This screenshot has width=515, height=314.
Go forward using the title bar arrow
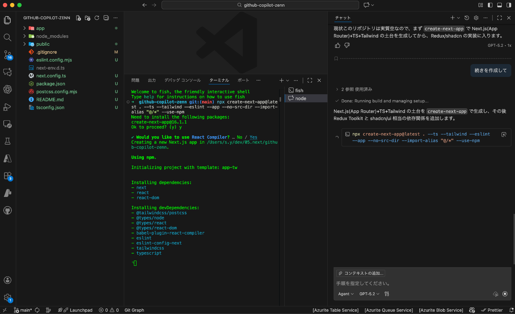[x=154, y=5]
